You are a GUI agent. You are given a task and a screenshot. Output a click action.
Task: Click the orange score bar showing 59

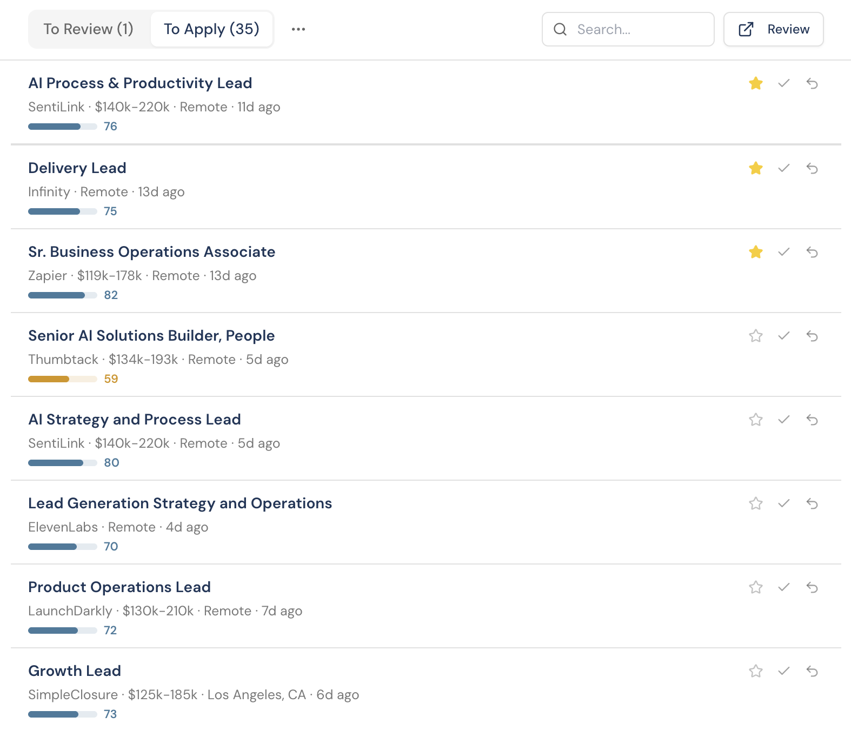point(63,379)
